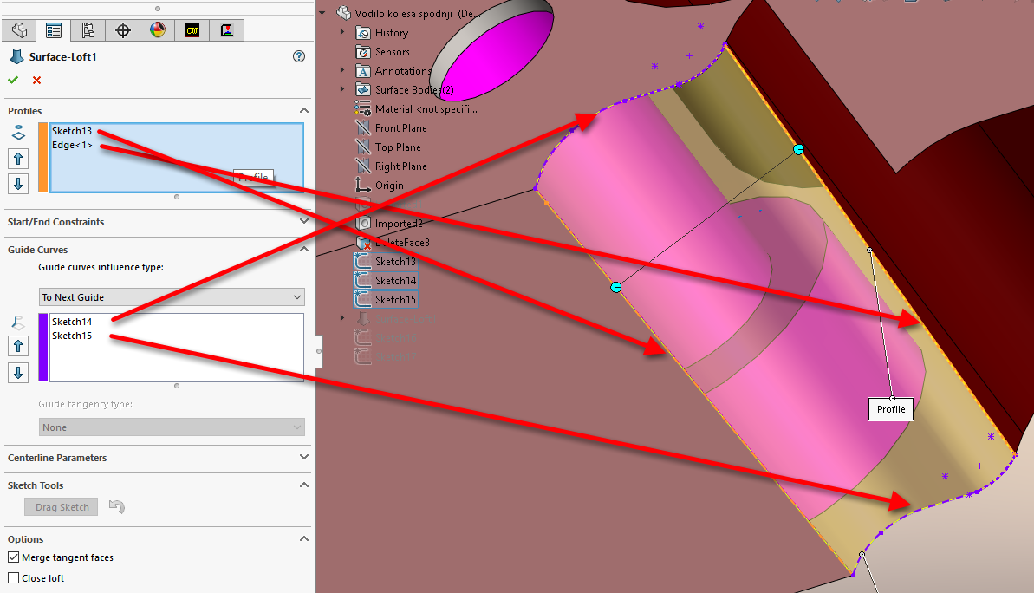Expand the Centerline Parameters section
This screenshot has width=1034, height=593.
click(303, 458)
